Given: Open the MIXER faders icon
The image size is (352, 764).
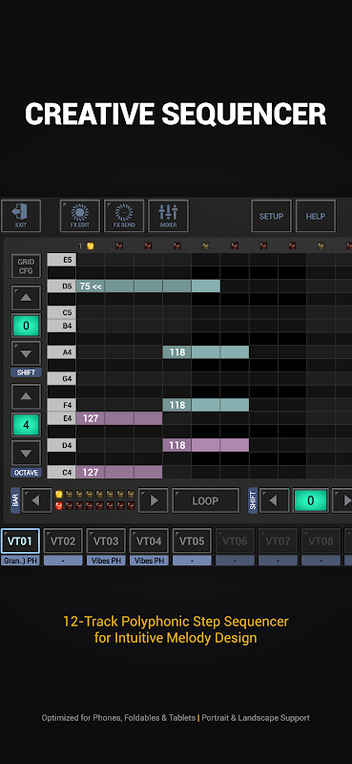Looking at the screenshot, I should coord(169,216).
